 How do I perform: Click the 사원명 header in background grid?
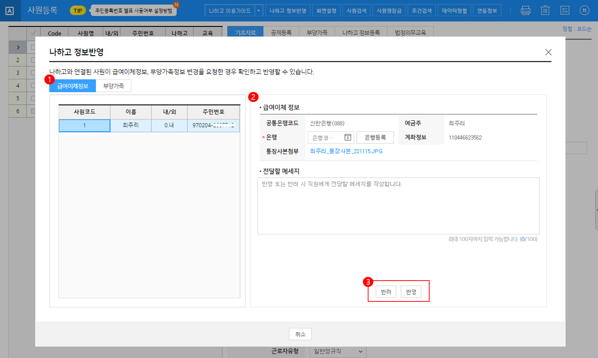[x=86, y=33]
